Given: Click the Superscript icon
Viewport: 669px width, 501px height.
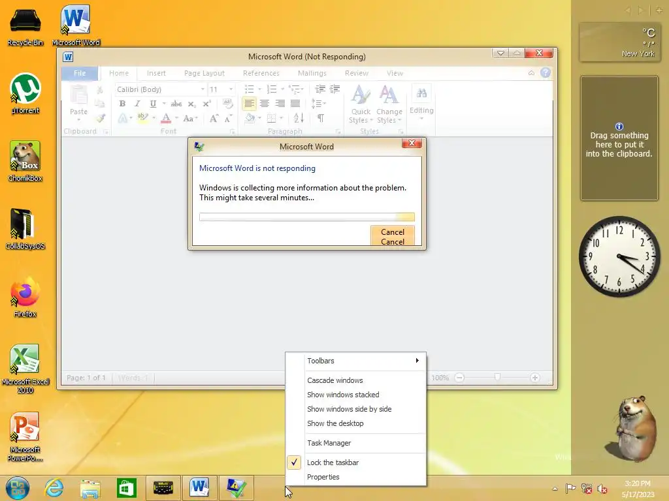Looking at the screenshot, I should tap(207, 104).
